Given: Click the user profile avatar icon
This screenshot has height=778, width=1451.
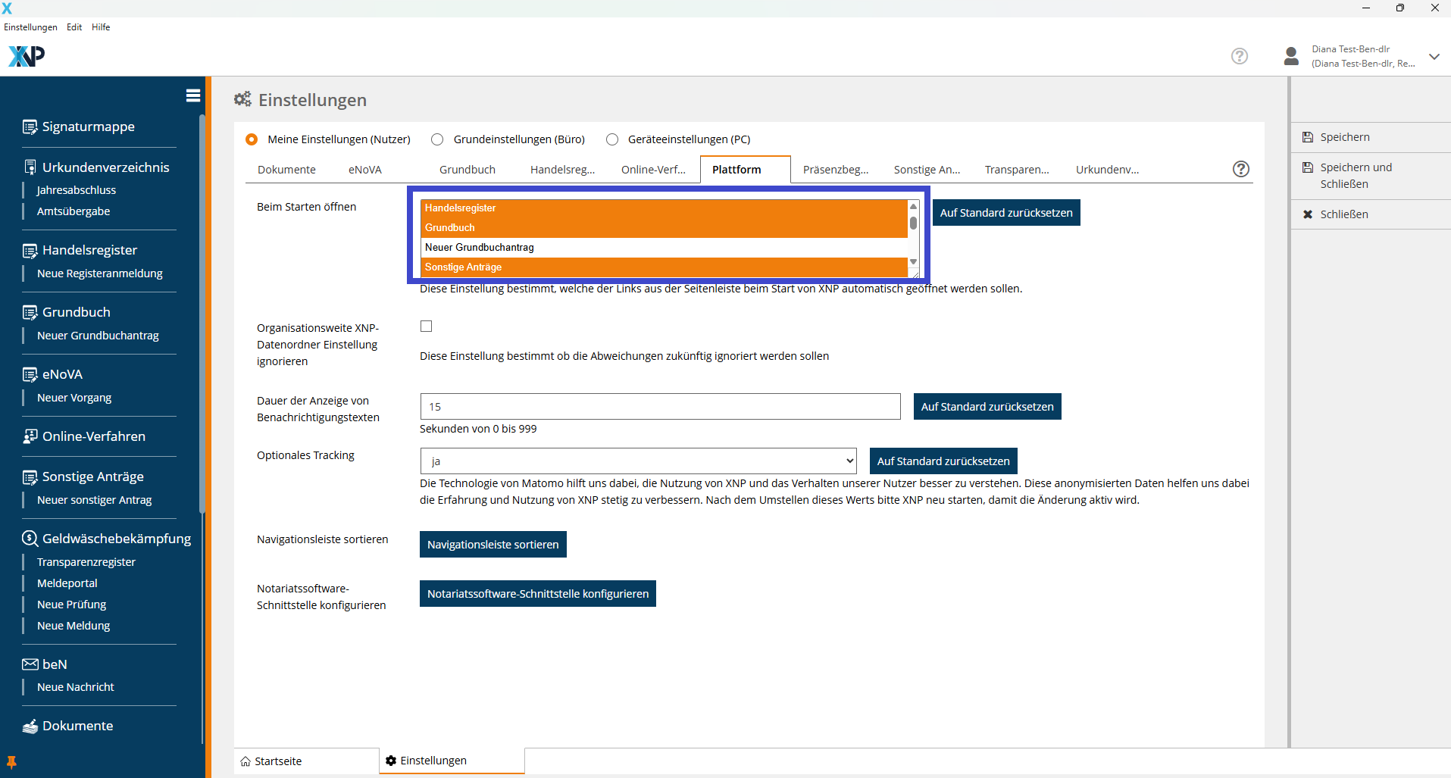Looking at the screenshot, I should pos(1291,56).
